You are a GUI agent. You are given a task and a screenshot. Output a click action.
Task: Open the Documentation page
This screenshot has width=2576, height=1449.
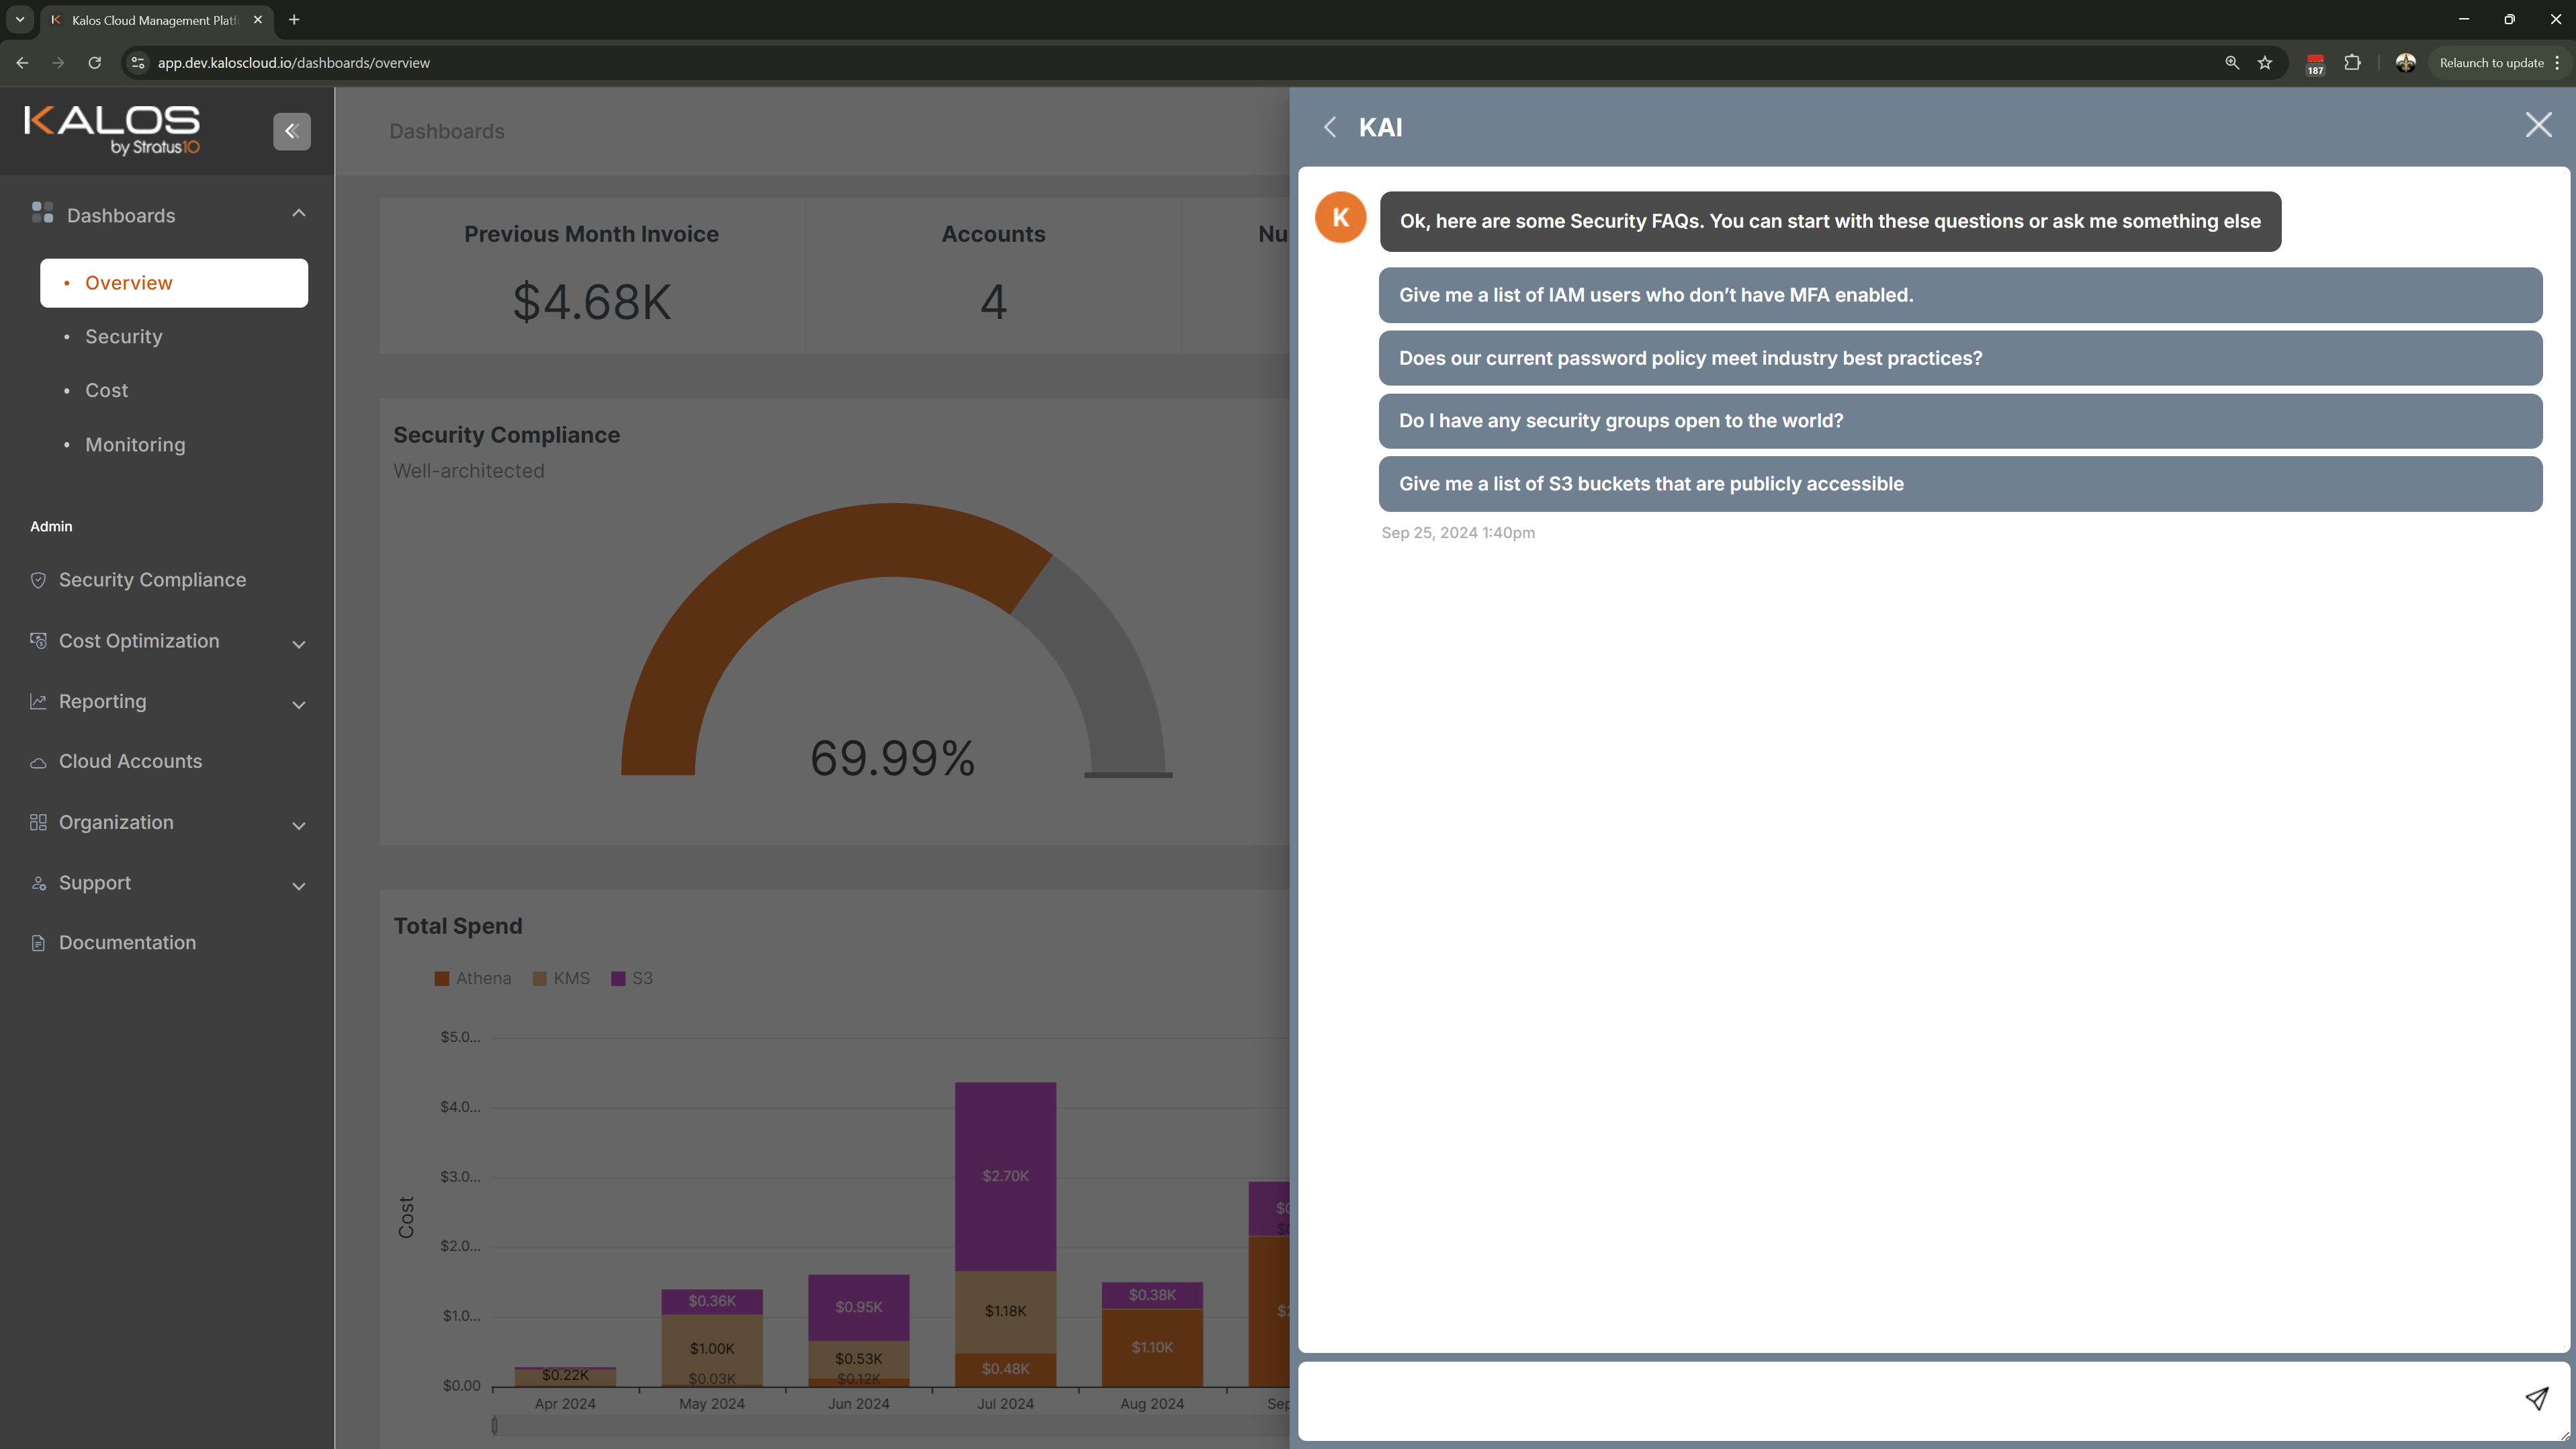127,942
